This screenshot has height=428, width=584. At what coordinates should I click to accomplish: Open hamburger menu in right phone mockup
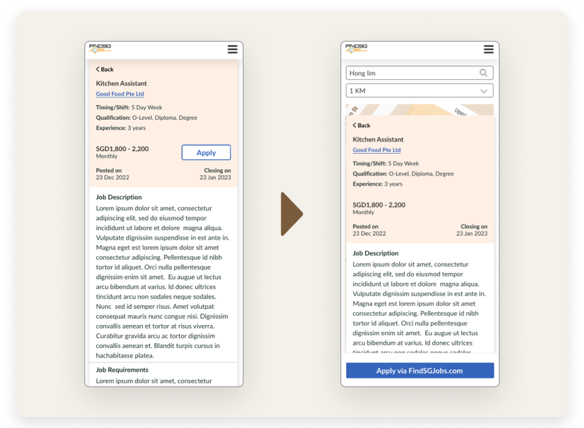tap(488, 49)
